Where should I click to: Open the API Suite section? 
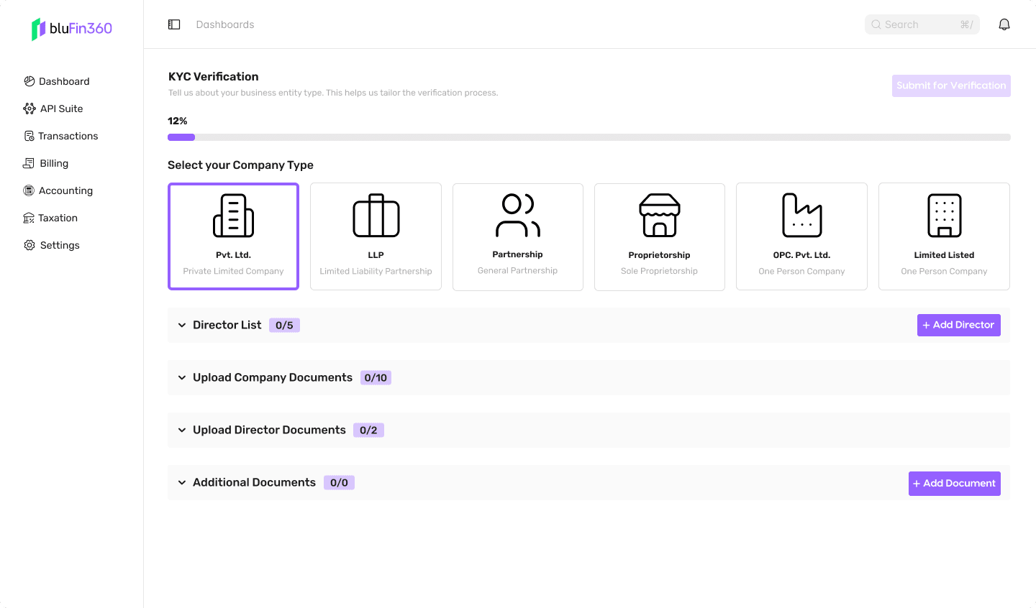[x=29, y=109]
